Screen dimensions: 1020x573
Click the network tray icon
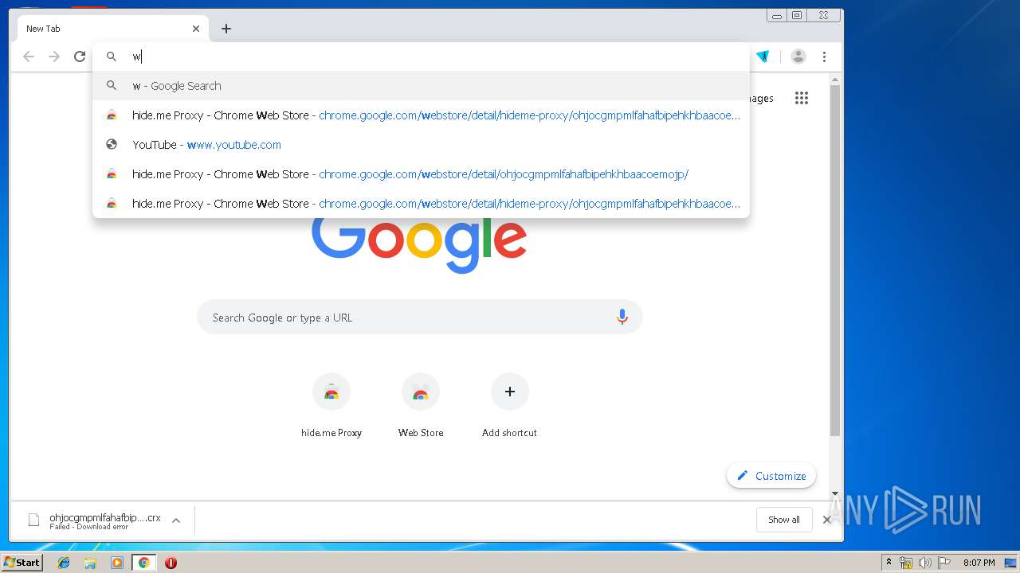[906, 563]
